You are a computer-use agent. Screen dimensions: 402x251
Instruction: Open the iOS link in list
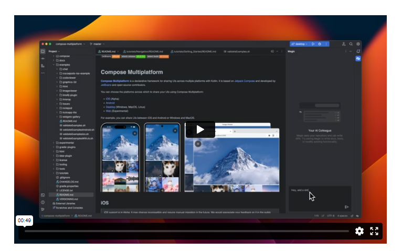pos(108,99)
